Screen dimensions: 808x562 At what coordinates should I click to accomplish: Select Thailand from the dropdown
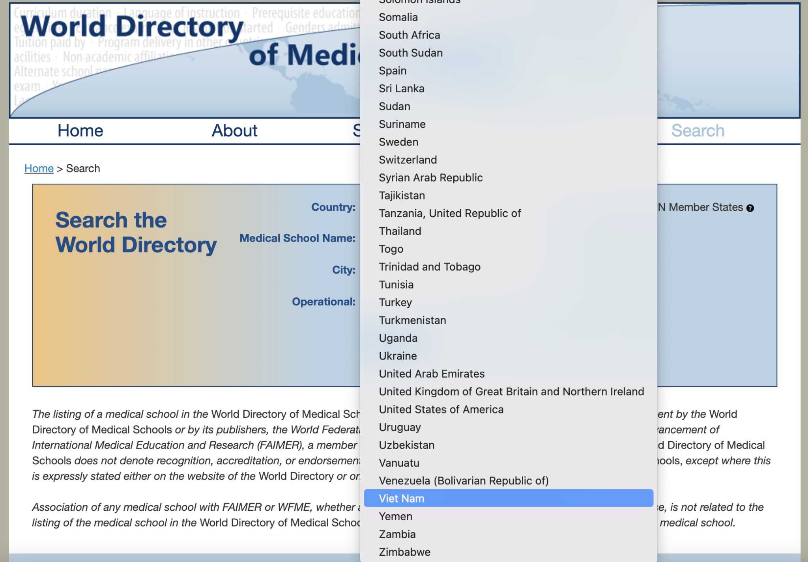point(509,231)
